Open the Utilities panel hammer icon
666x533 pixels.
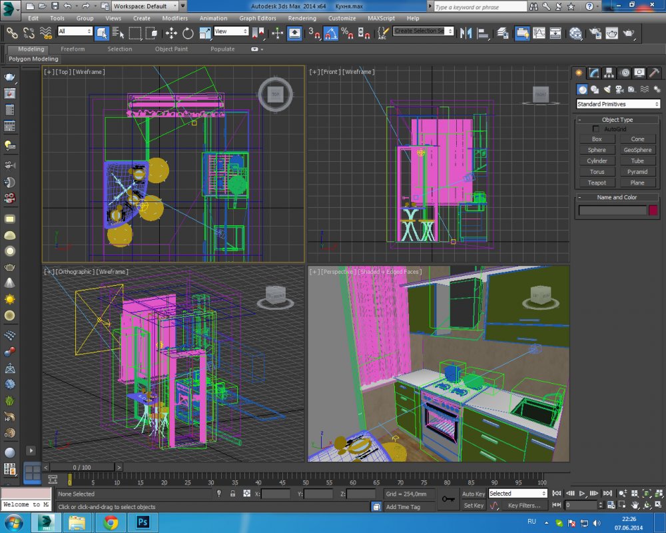pos(655,73)
